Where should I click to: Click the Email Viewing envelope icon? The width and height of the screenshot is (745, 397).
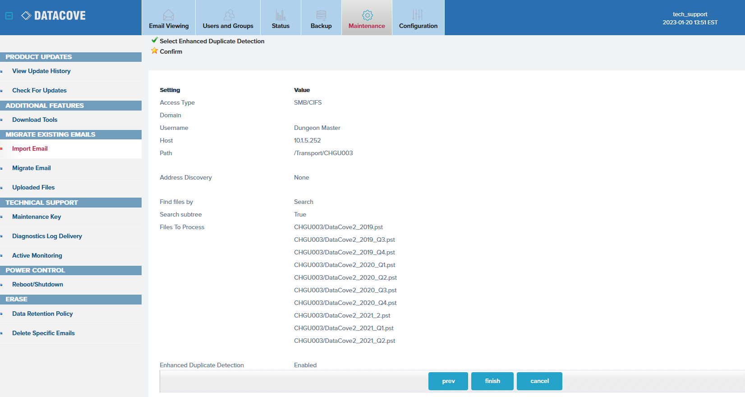coord(168,15)
